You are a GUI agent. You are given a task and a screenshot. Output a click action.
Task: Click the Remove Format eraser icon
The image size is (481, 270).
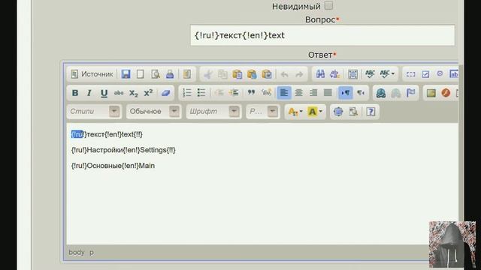(165, 93)
